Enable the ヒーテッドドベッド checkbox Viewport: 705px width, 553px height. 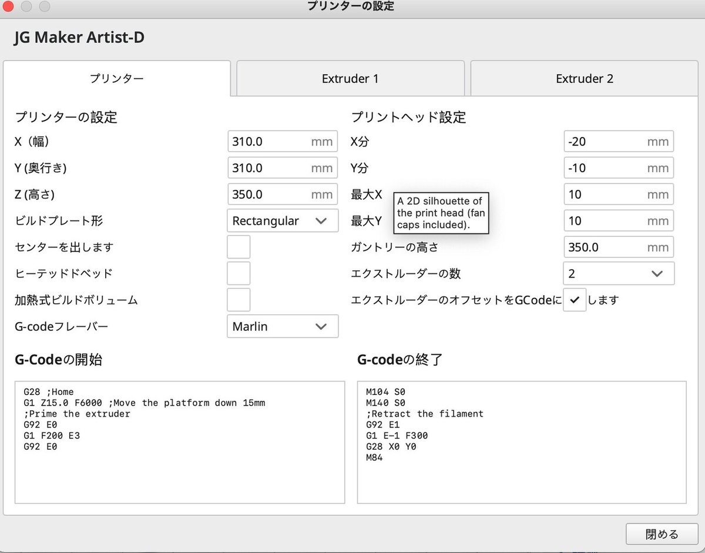coord(239,273)
